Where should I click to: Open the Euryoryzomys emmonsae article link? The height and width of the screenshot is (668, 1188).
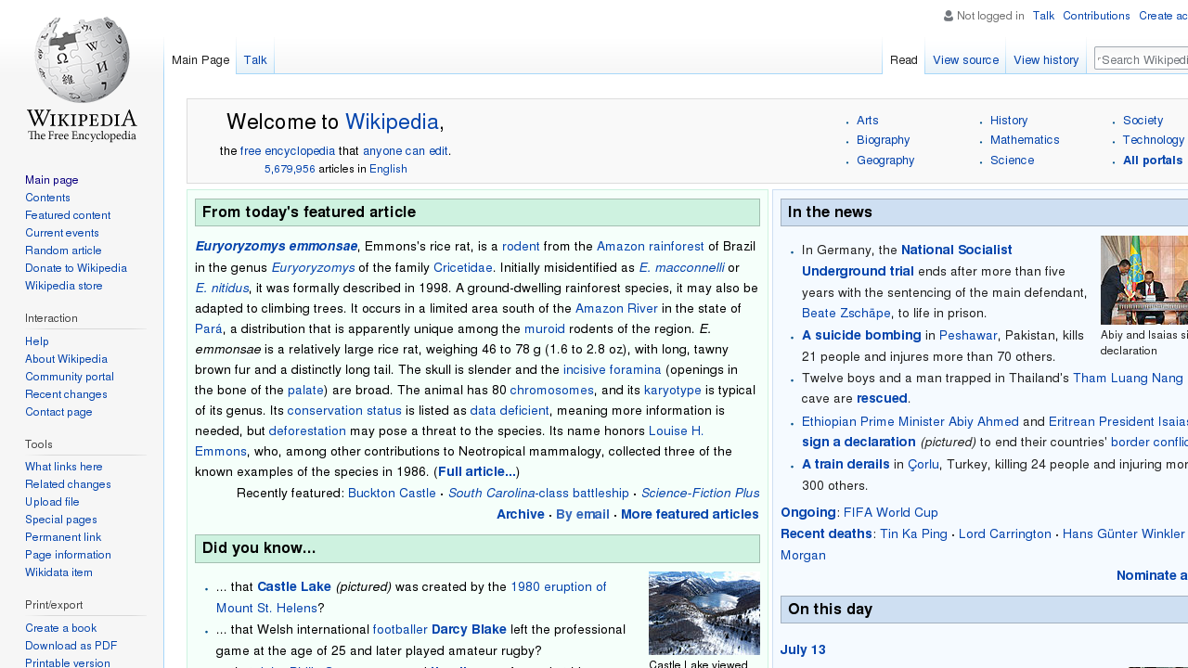[277, 246]
